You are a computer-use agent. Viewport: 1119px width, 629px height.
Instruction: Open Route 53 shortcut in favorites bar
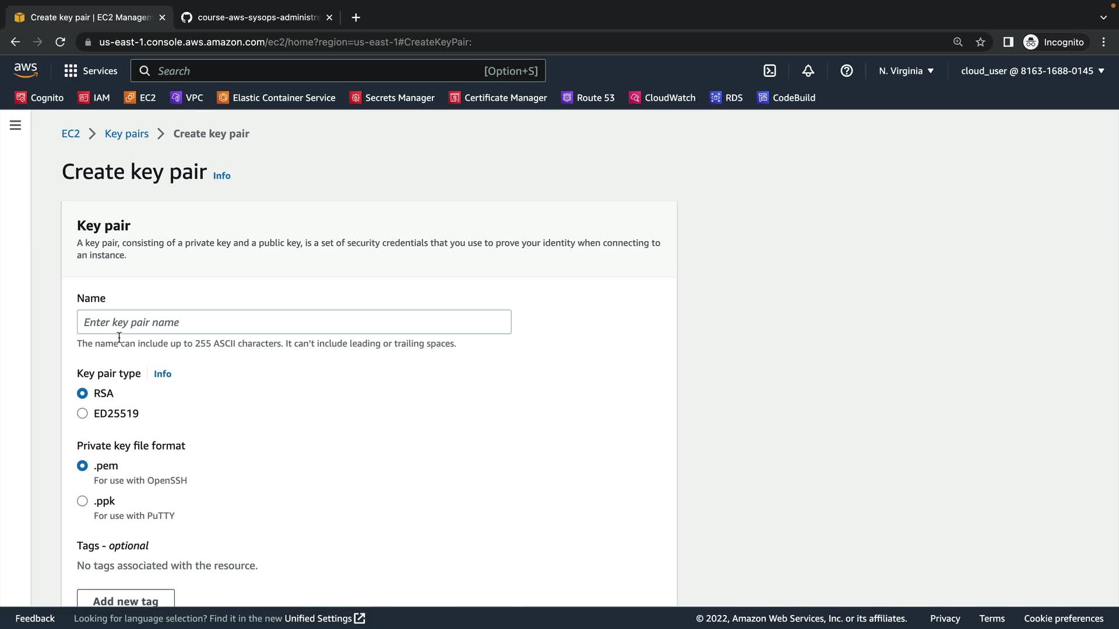coord(588,98)
